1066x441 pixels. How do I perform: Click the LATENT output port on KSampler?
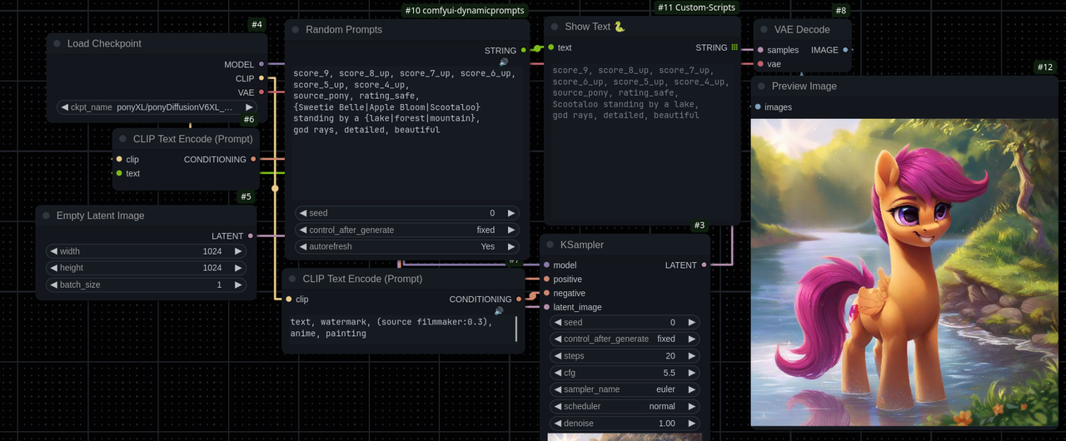pos(704,265)
